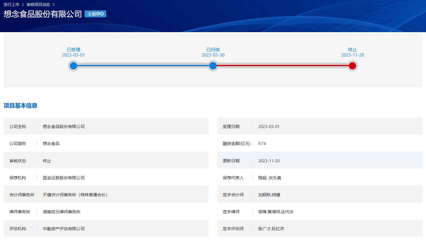Select the 终止 red timeline node
Screen dimensions: 426x240
[352, 66]
